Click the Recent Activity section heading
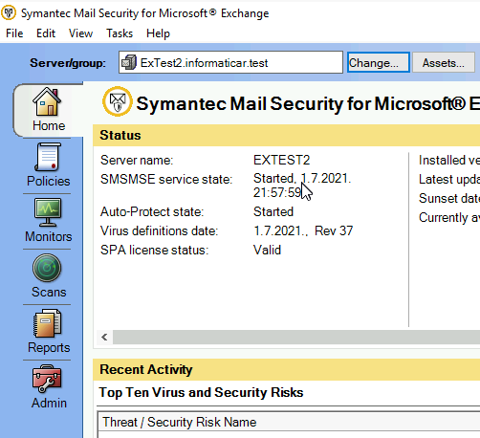This screenshot has width=480, height=438. (146, 369)
